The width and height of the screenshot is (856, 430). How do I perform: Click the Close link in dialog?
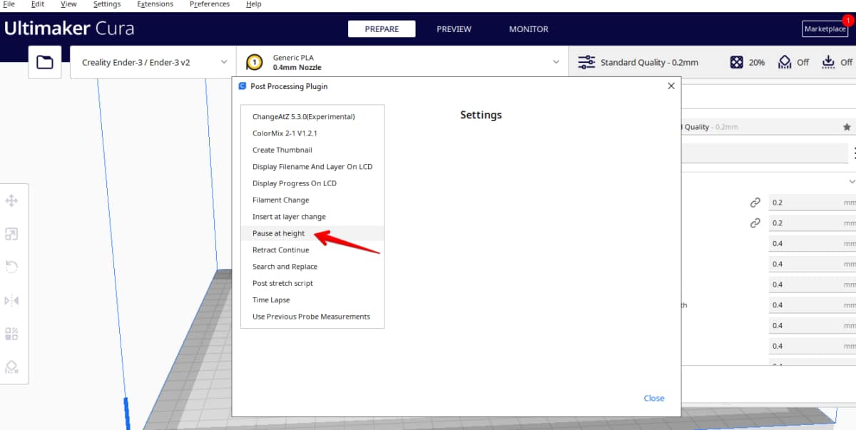[654, 398]
